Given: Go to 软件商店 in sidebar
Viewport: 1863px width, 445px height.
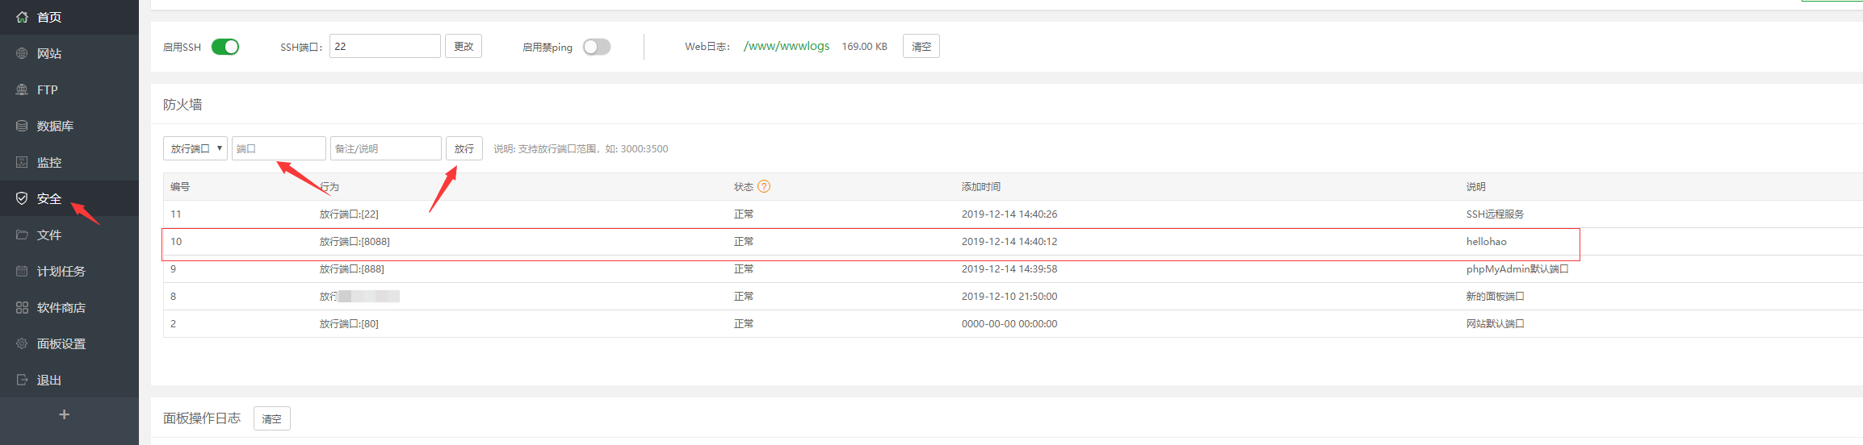Looking at the screenshot, I should 61,307.
